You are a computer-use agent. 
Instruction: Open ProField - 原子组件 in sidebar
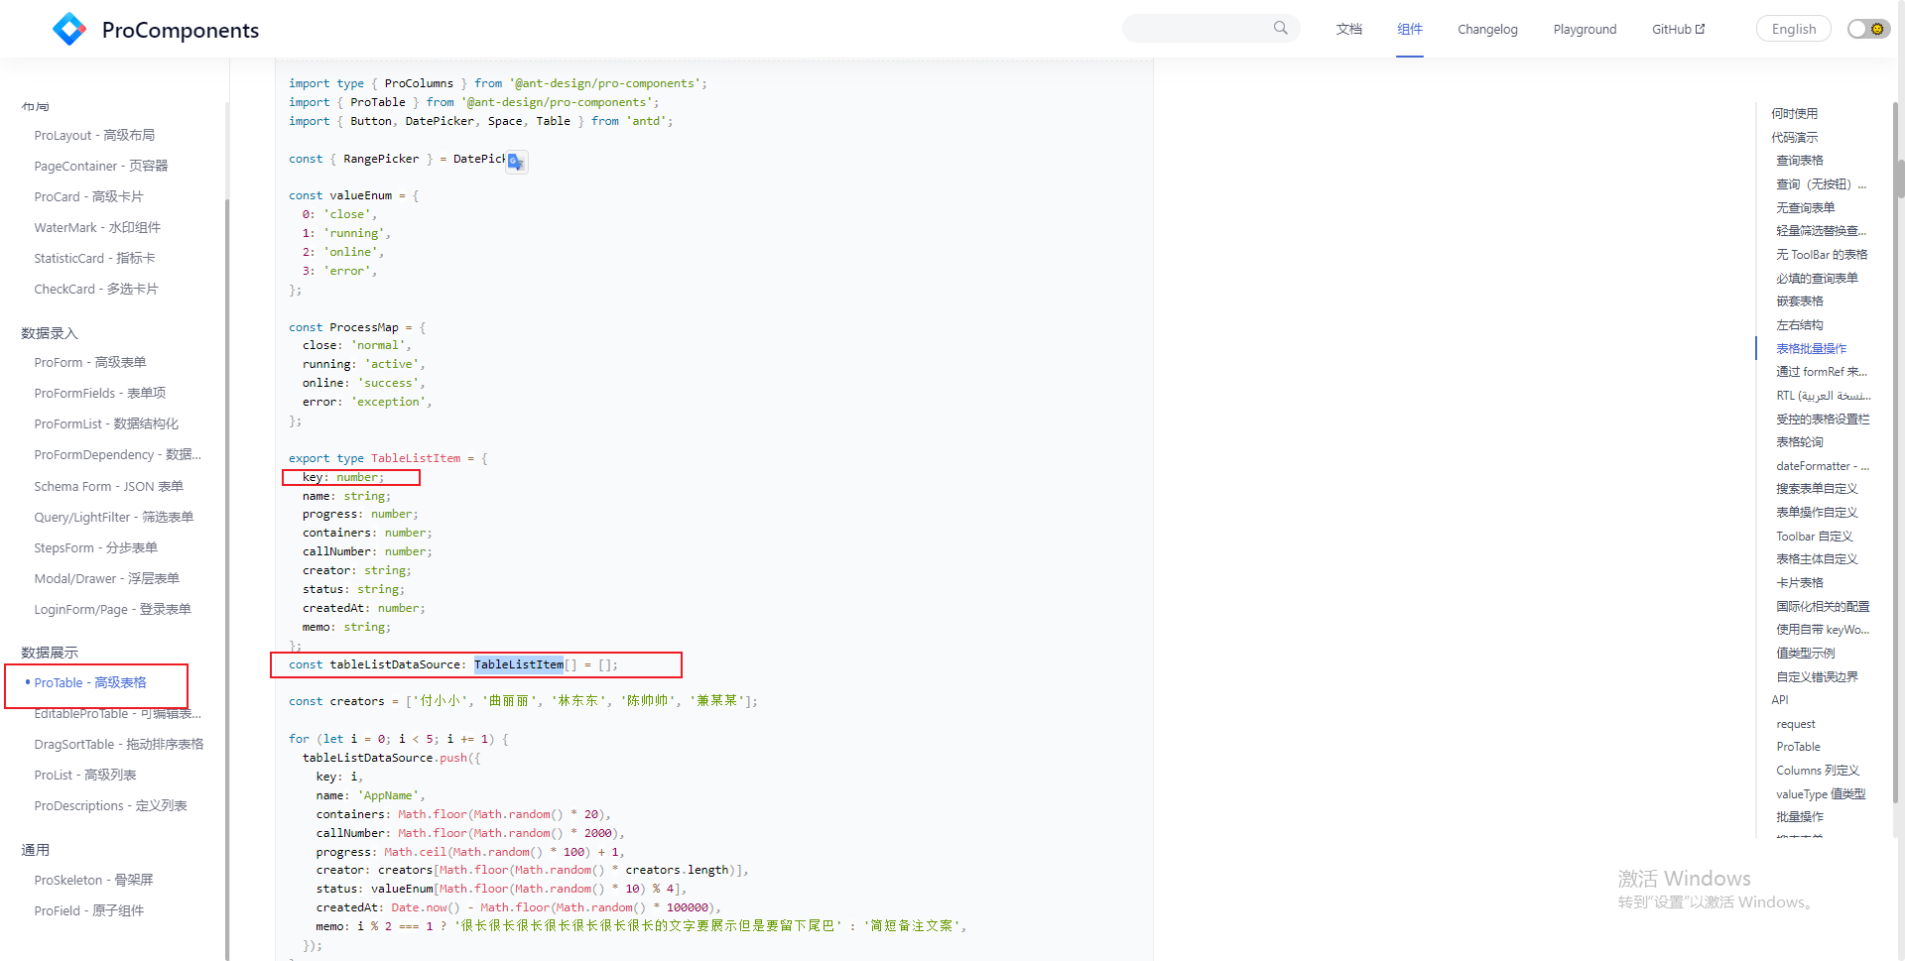(89, 910)
